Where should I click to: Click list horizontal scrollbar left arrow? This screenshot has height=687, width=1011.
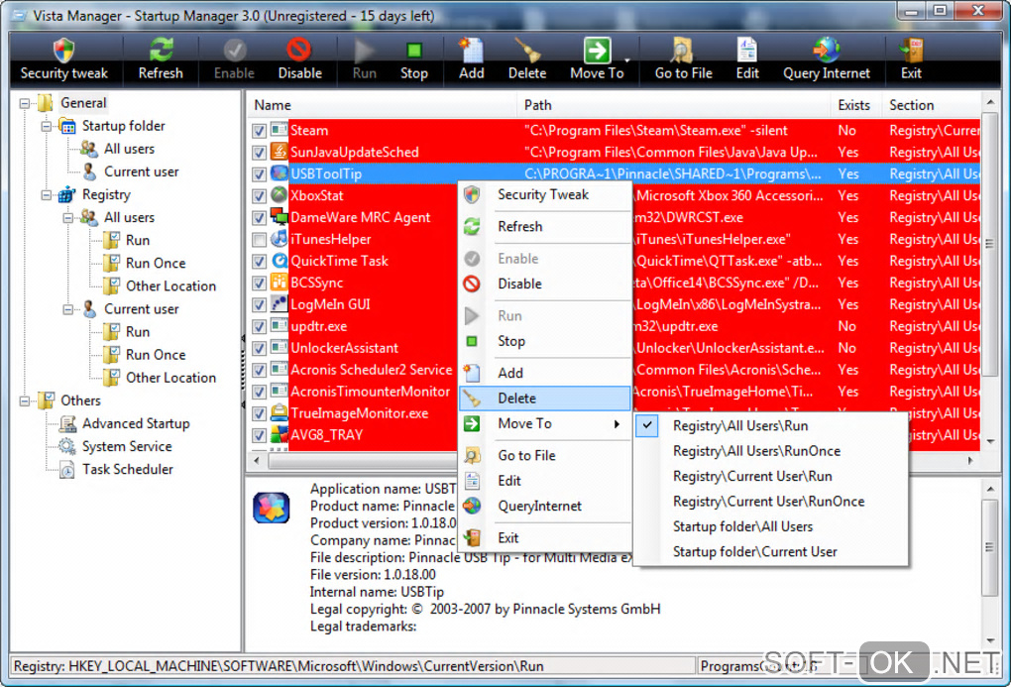(x=258, y=461)
